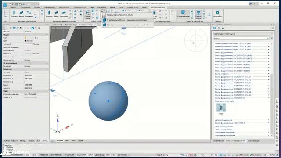The width and height of the screenshot is (281, 158).
Task: Toggle ШТРИХОВКА in status bar
Action: [123, 155]
